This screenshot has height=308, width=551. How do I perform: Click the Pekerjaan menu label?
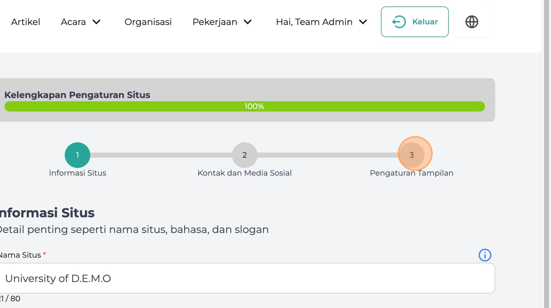[214, 22]
